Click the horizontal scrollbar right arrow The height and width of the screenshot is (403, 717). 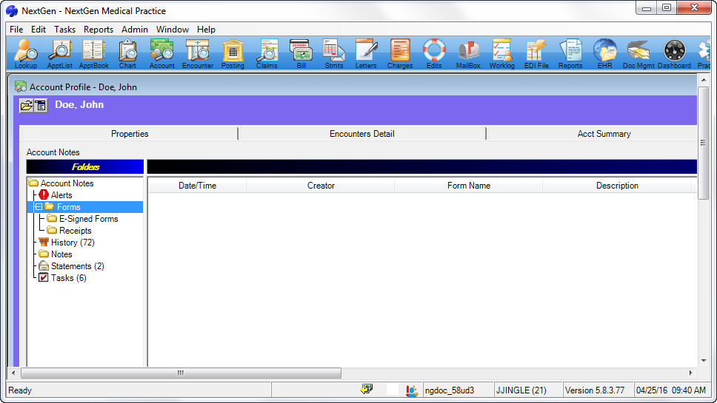[x=690, y=373]
